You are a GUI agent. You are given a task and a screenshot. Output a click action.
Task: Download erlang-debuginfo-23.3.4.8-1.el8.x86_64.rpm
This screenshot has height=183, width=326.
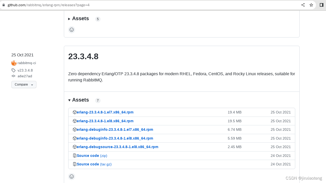point(115,138)
